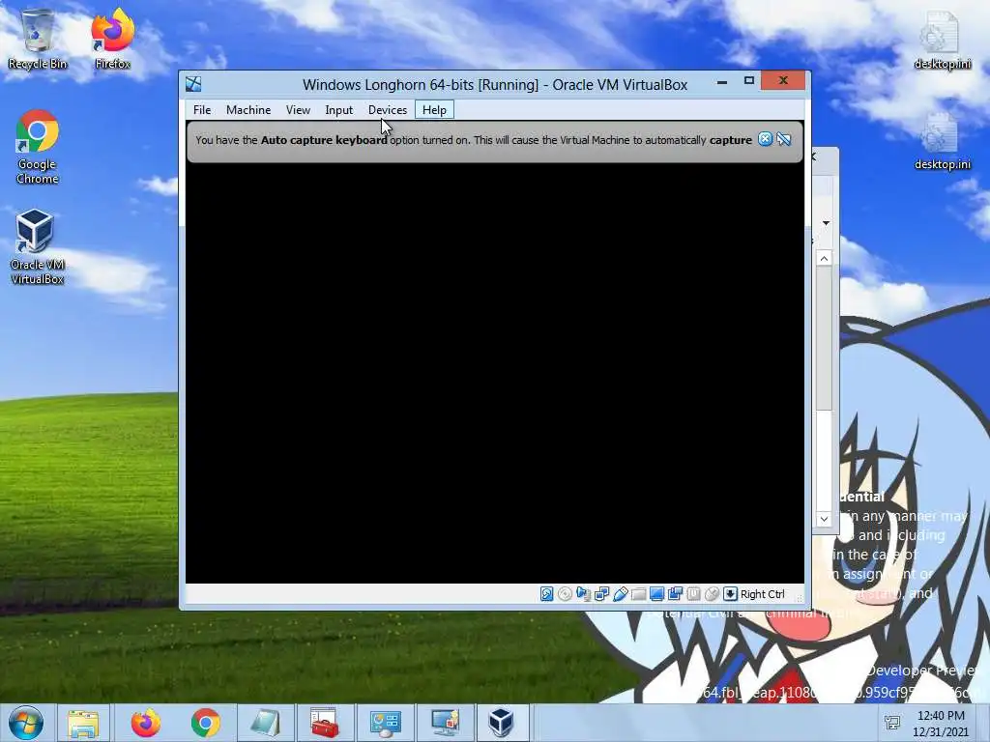Viewport: 990px width, 742px height.
Task: Launch Firefox from the taskbar
Action: [145, 723]
